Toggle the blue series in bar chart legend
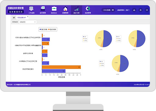 pyautogui.click(x=43, y=29)
